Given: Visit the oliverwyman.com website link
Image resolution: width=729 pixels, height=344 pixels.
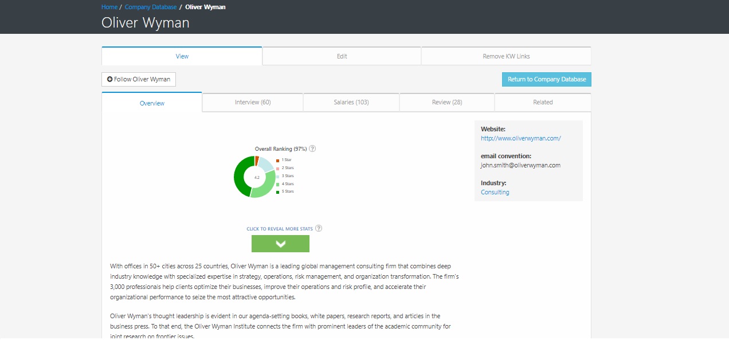Looking at the screenshot, I should [520, 138].
